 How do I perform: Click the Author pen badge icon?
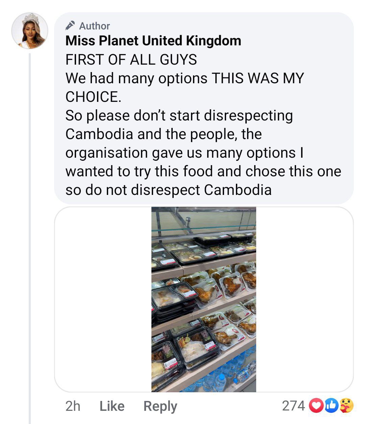tap(70, 26)
